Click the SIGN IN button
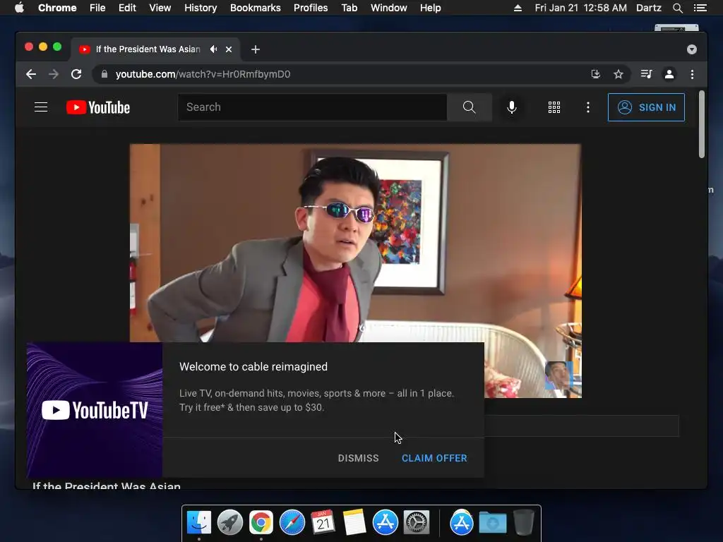This screenshot has height=542, width=723. pyautogui.click(x=646, y=107)
